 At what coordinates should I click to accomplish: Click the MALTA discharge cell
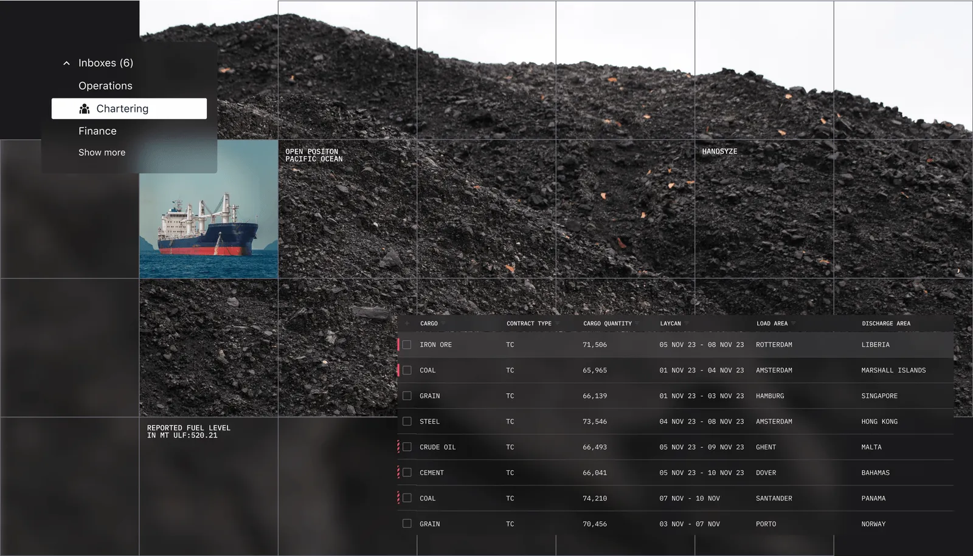pos(871,447)
